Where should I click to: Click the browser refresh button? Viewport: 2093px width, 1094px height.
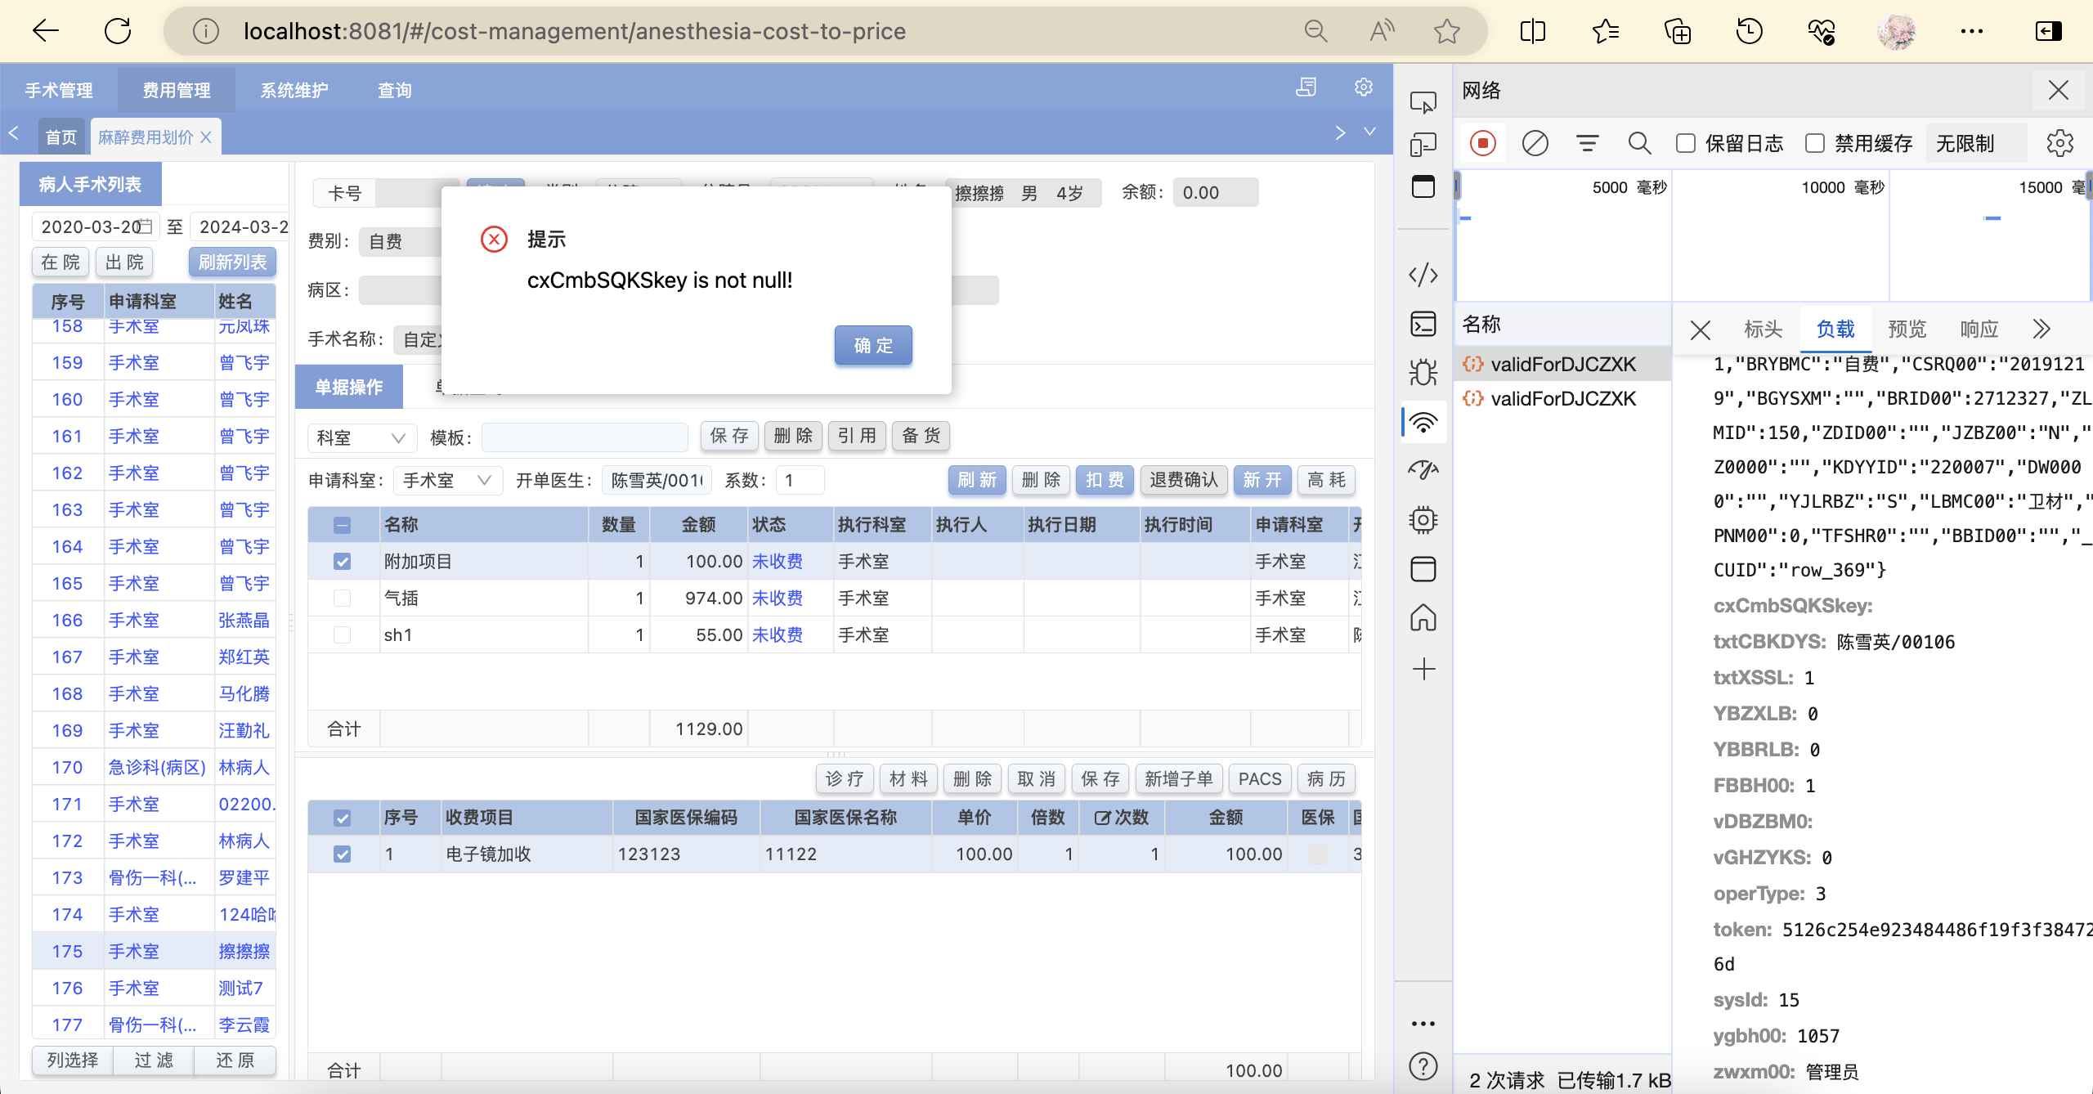(x=118, y=31)
